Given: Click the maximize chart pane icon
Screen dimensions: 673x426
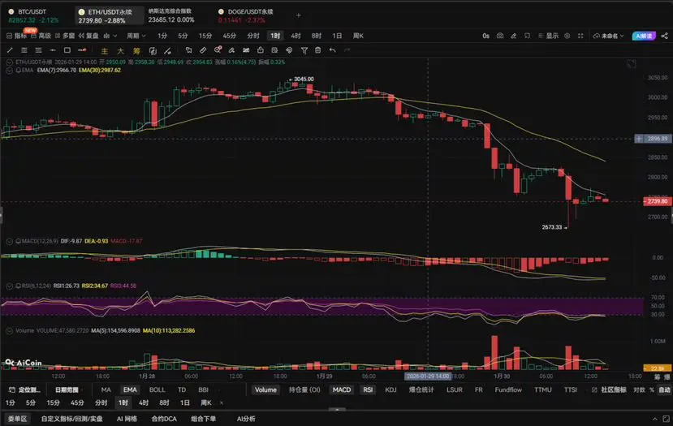Looking at the screenshot, I should click(632, 64).
